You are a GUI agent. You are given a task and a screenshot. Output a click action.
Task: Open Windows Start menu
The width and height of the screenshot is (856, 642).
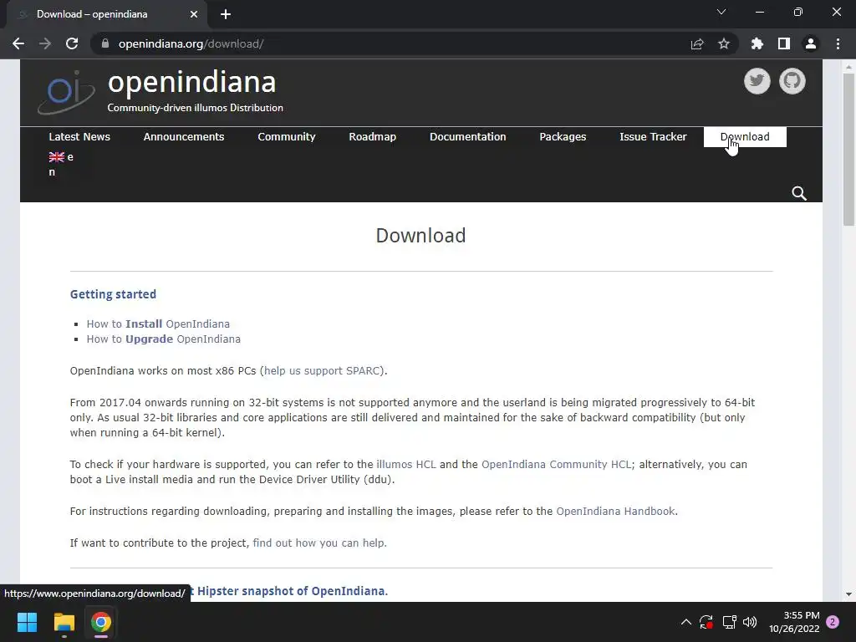[x=27, y=622]
